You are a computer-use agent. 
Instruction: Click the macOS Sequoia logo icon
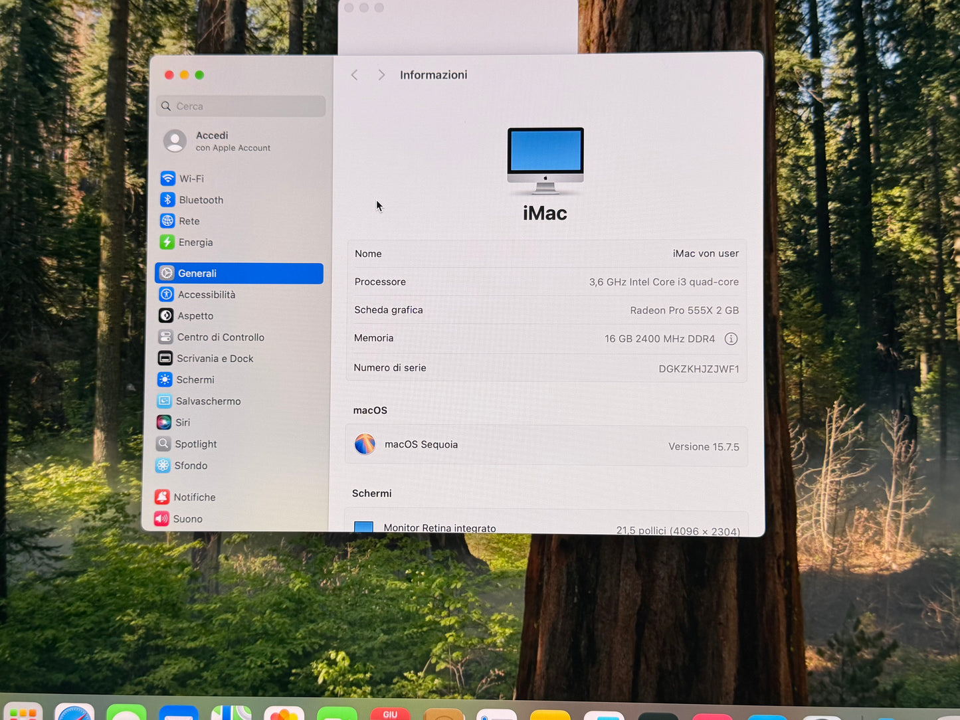pyautogui.click(x=365, y=444)
